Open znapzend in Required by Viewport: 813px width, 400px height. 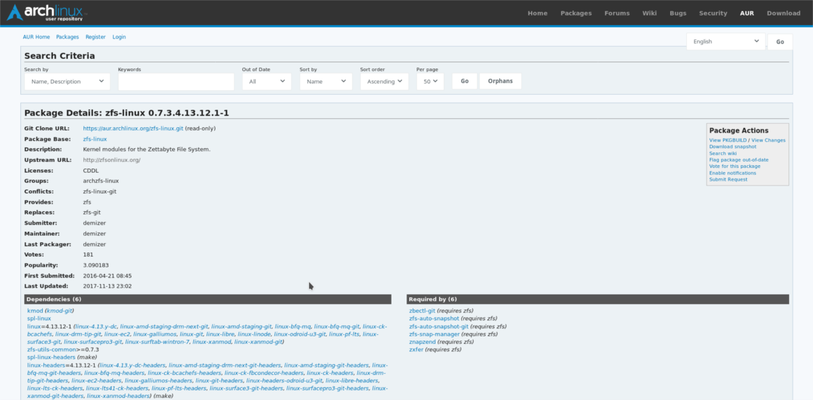(x=423, y=342)
